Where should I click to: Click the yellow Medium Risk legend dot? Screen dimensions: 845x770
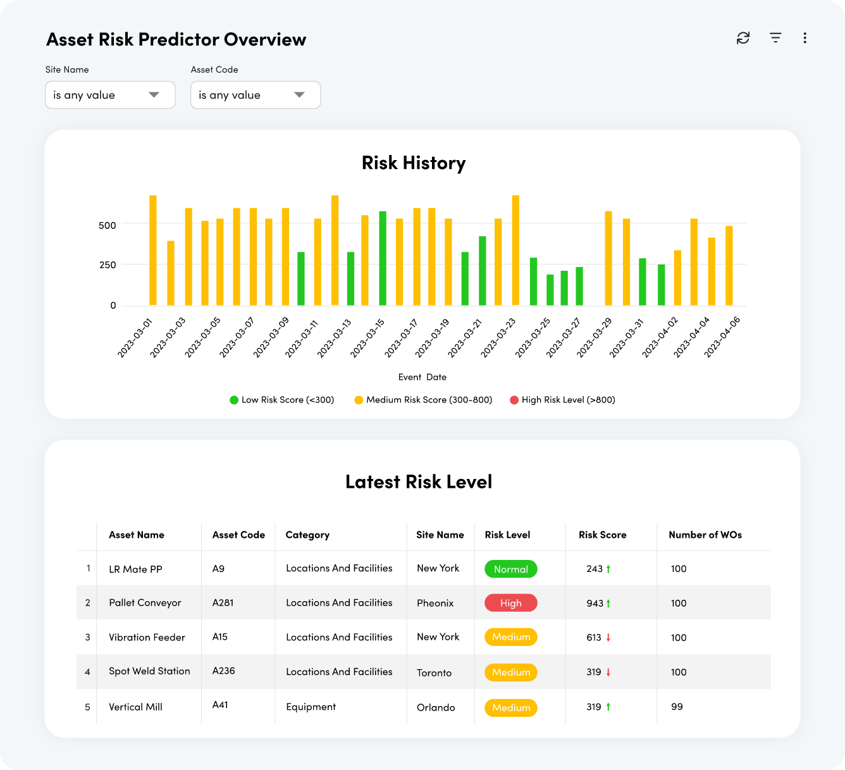[x=358, y=400]
